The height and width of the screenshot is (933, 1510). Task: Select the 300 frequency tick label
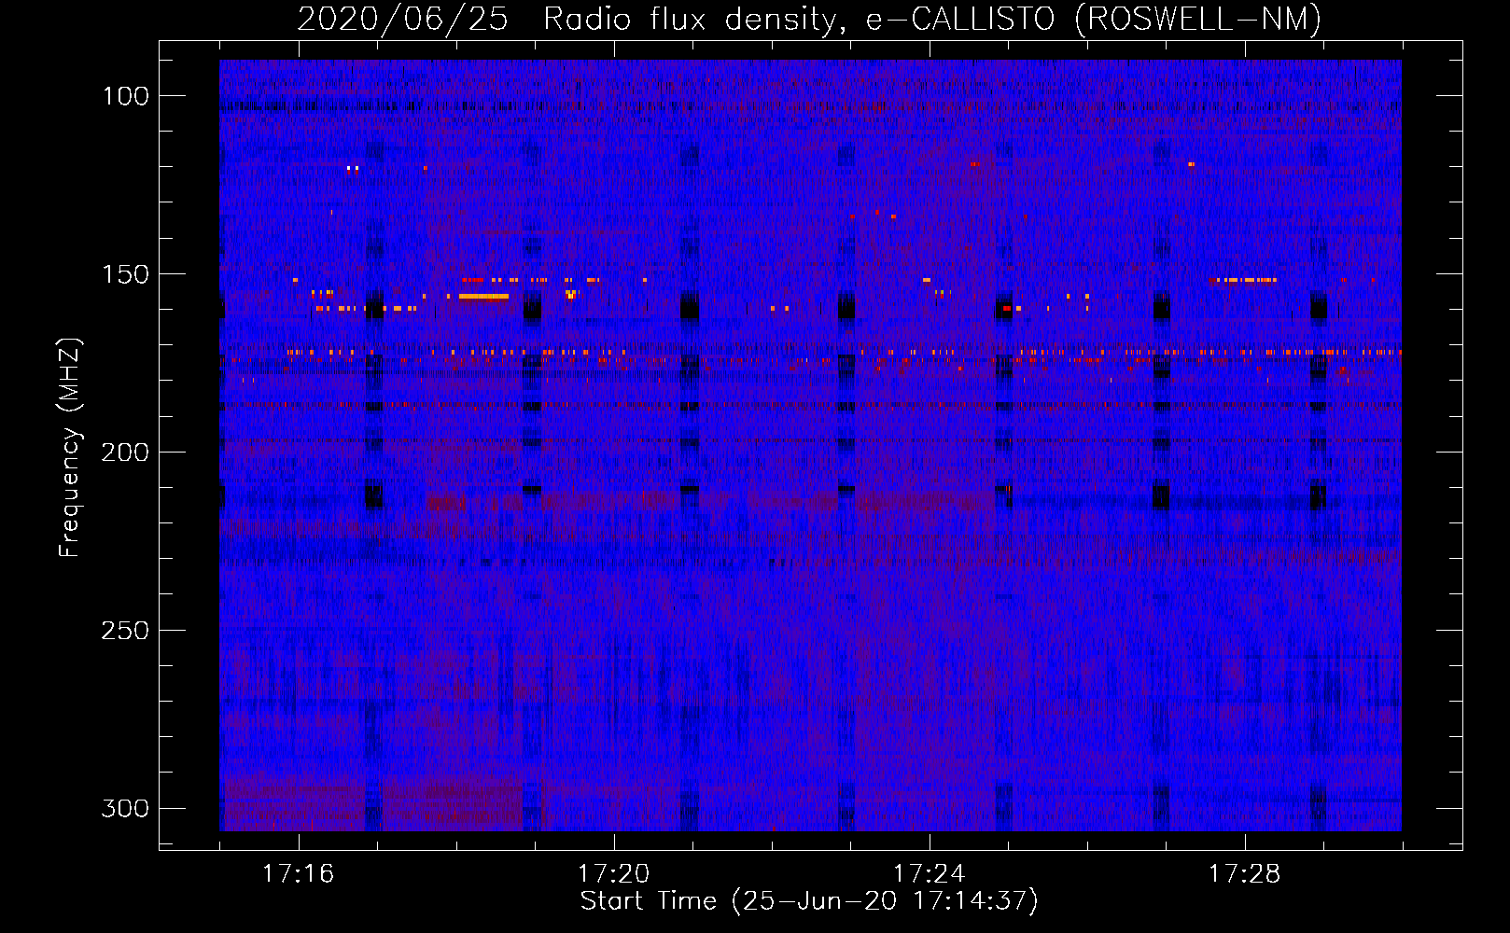pyautogui.click(x=125, y=808)
